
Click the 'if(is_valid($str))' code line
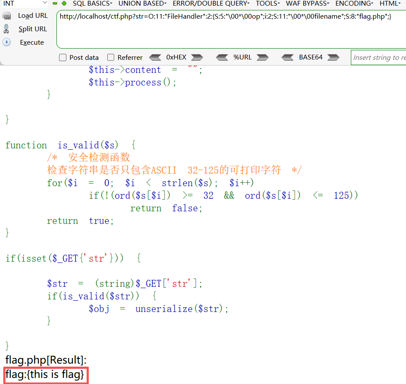(x=102, y=296)
